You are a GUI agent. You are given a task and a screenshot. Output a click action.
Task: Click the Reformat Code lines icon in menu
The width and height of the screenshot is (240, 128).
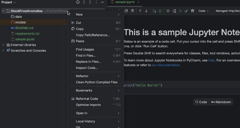pos(73,99)
